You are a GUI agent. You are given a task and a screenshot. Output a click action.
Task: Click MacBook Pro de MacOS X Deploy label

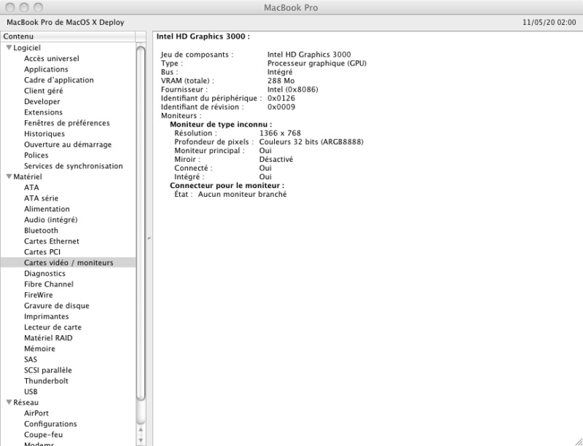[66, 23]
